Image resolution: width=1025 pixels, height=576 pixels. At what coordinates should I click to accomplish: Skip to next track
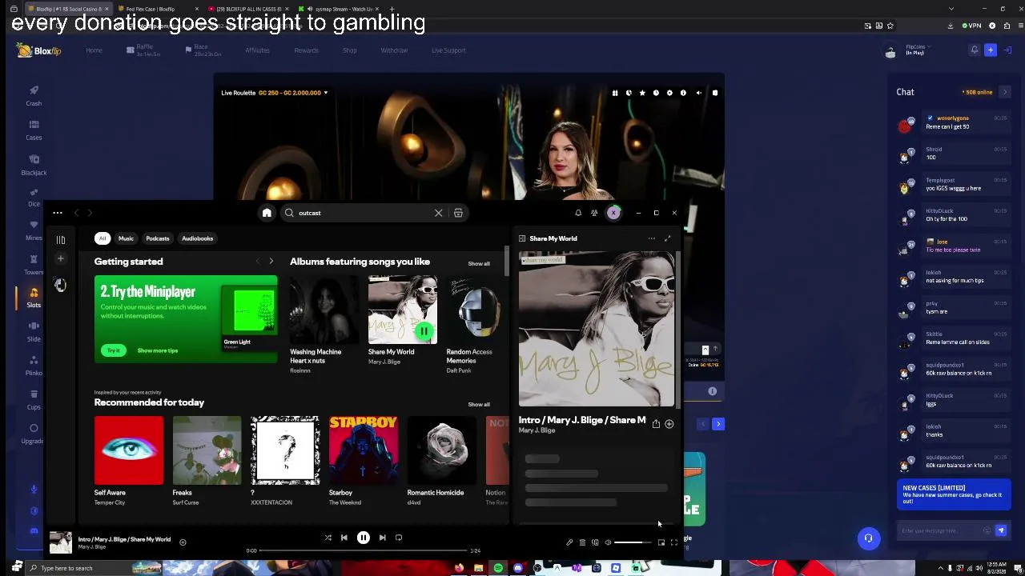[x=382, y=538]
